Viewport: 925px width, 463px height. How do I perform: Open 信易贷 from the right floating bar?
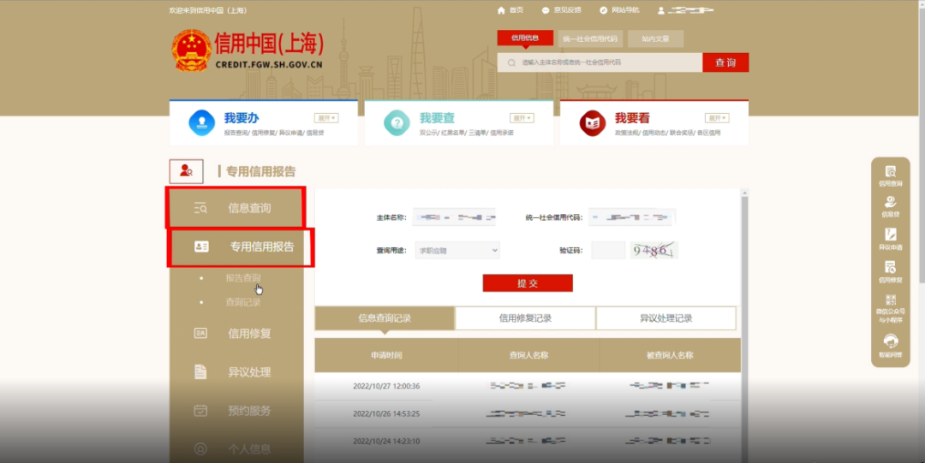890,204
